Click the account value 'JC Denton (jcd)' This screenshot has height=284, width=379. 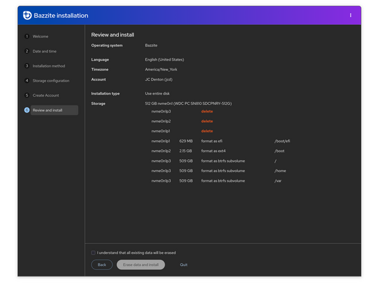point(159,79)
